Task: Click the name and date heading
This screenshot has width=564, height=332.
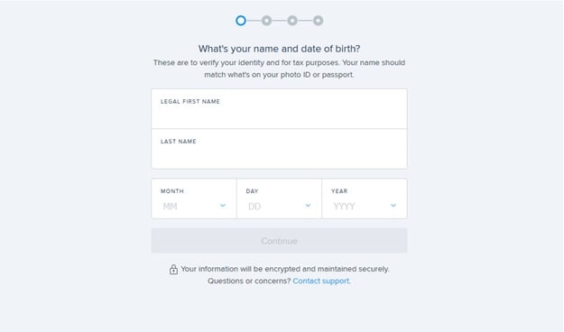Action: point(279,49)
